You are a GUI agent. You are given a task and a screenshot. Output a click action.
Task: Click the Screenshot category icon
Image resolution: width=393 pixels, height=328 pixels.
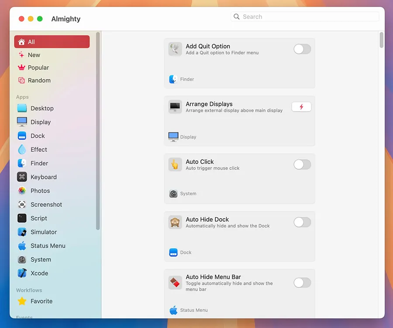(22, 205)
